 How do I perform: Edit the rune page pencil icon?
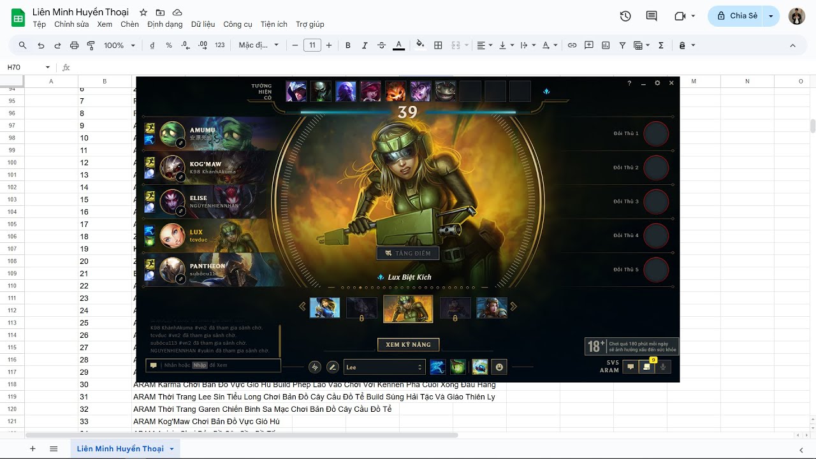pyautogui.click(x=332, y=367)
